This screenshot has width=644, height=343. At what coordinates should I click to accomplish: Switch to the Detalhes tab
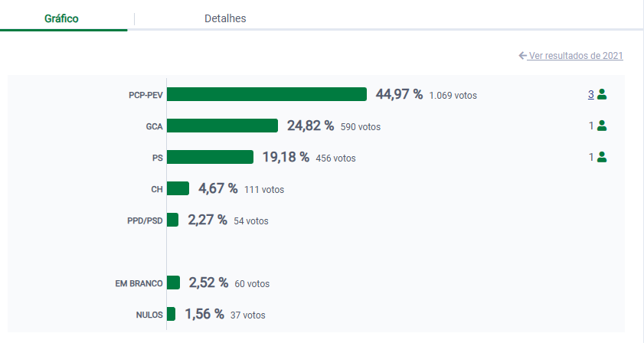click(x=225, y=18)
